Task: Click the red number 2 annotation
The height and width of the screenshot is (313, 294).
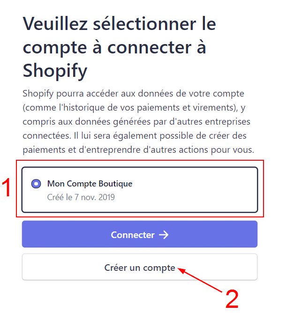Action: click(232, 298)
